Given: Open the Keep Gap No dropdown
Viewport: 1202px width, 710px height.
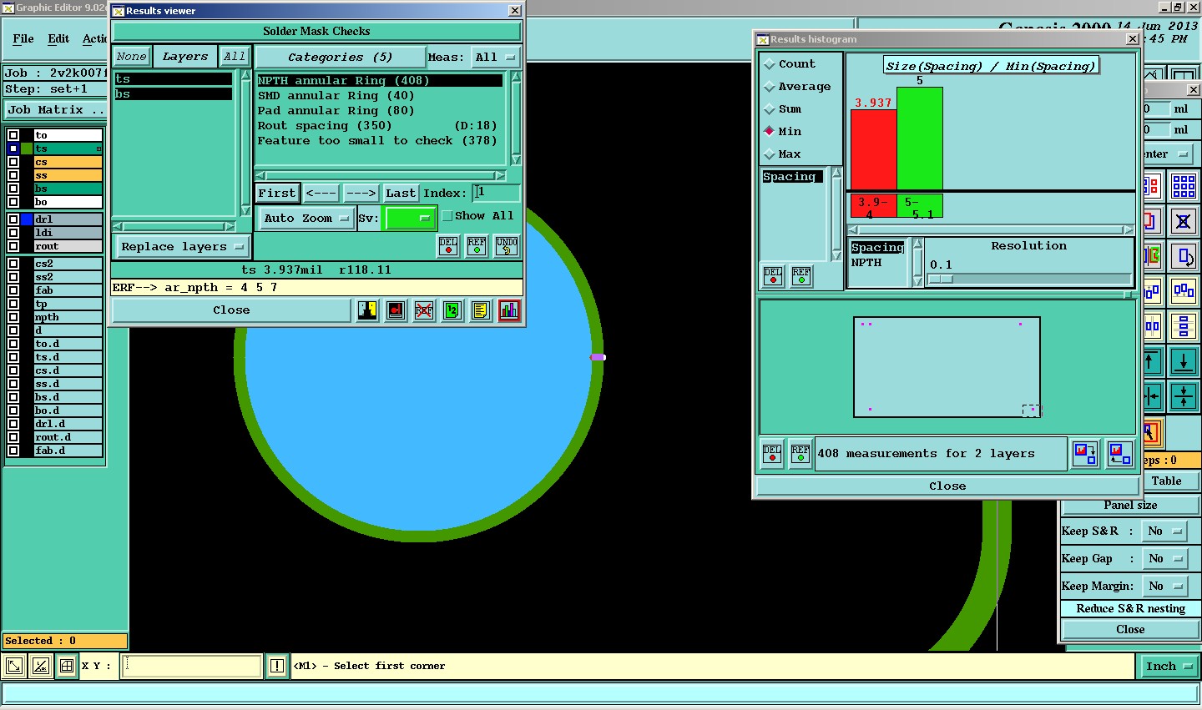Looking at the screenshot, I should click(x=1165, y=559).
